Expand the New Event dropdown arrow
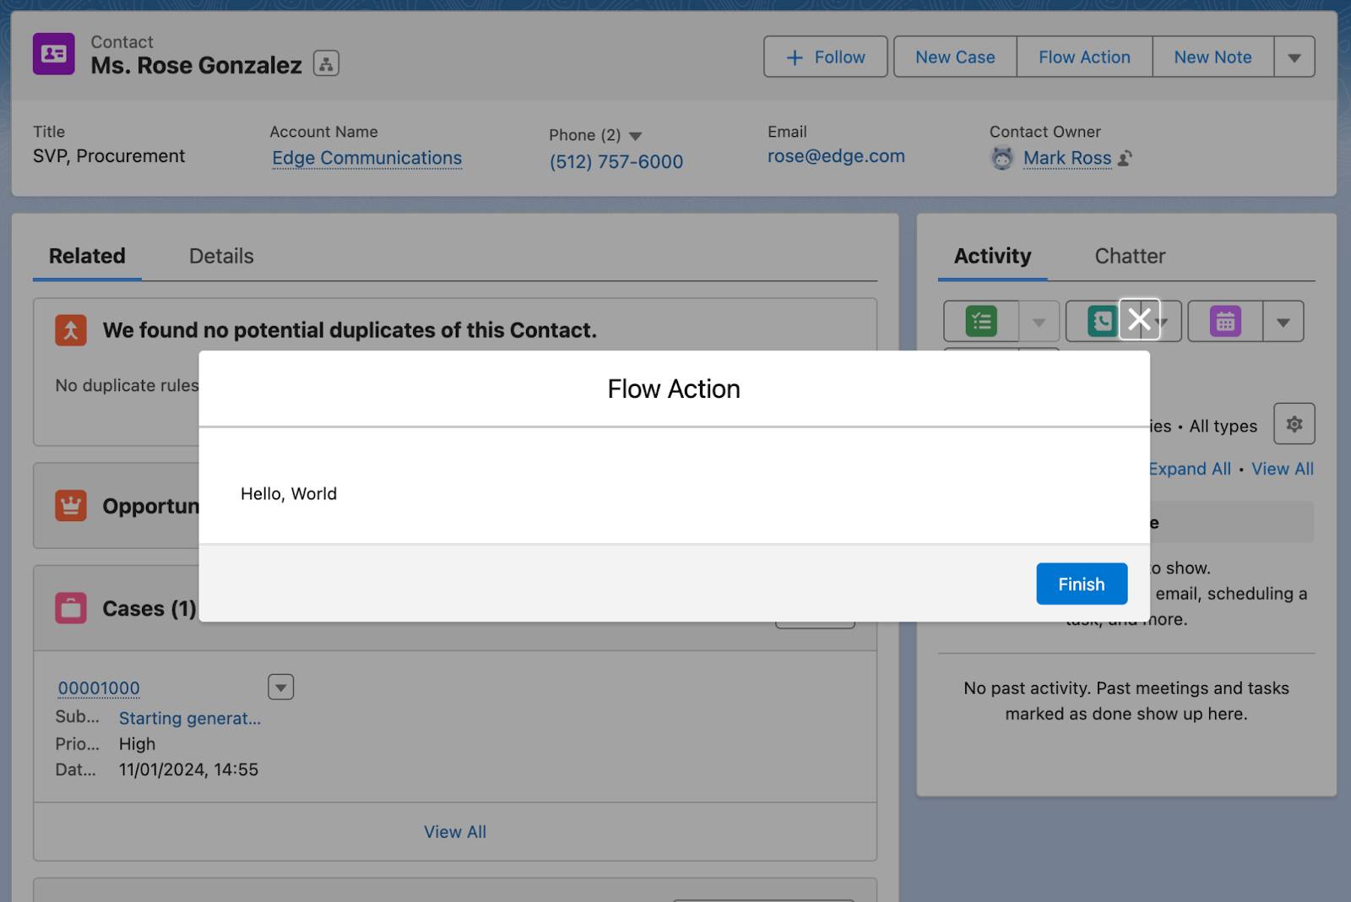The image size is (1351, 902). pyautogui.click(x=1283, y=322)
